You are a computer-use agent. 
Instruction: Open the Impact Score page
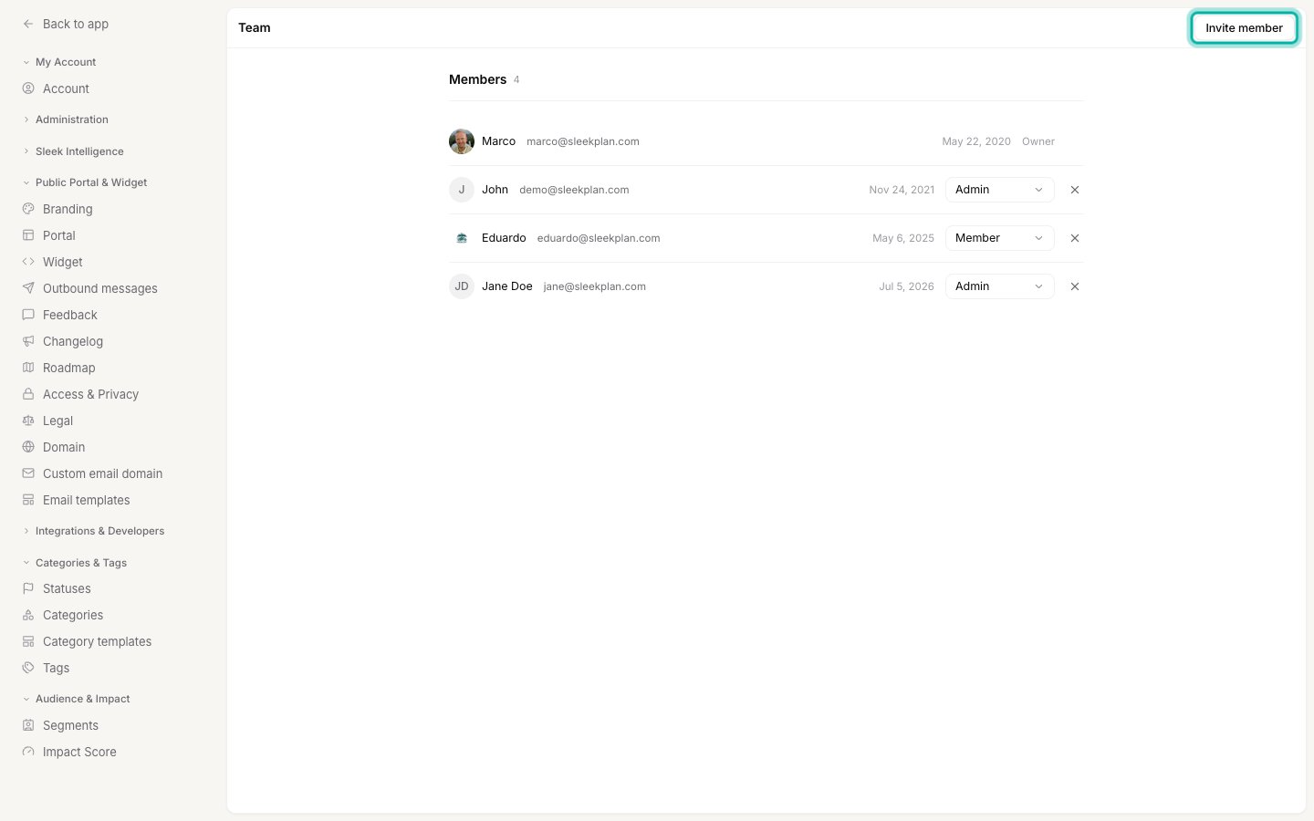pos(79,752)
